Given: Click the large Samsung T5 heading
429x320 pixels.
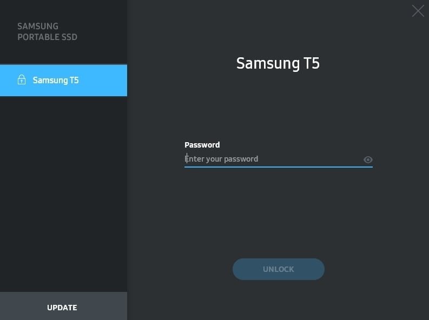Looking at the screenshot, I should (x=278, y=63).
